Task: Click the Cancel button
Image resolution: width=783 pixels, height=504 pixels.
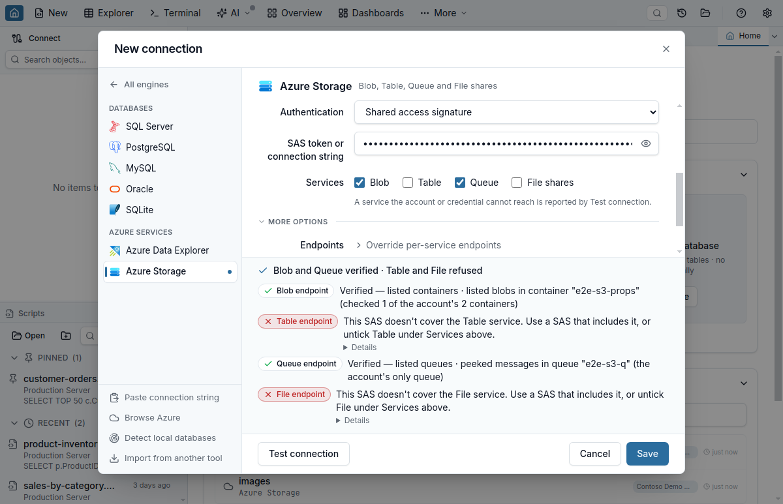Action: [595, 454]
